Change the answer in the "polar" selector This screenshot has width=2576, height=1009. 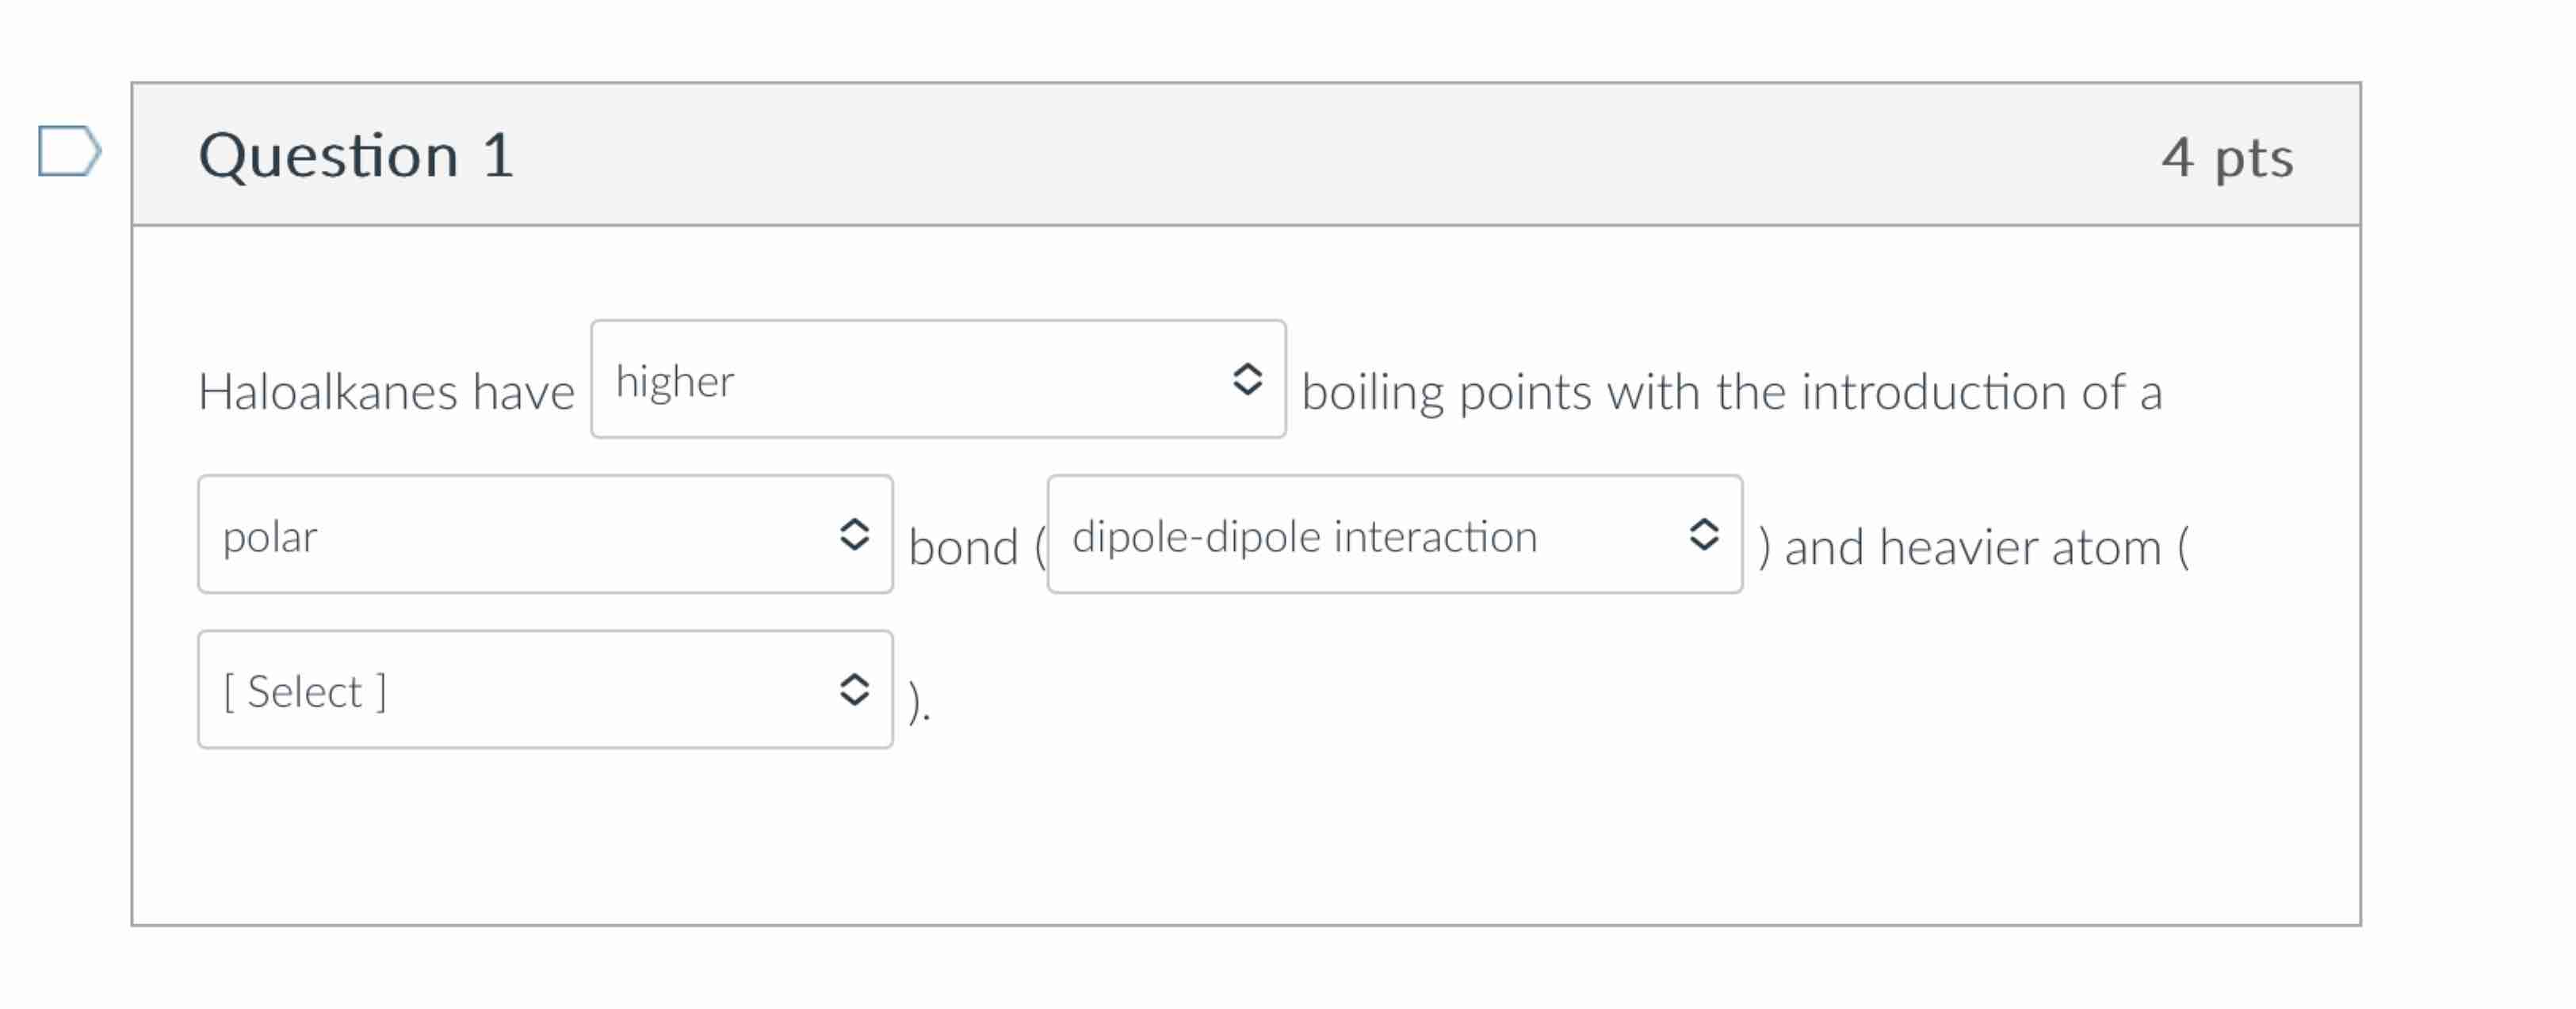coord(545,535)
